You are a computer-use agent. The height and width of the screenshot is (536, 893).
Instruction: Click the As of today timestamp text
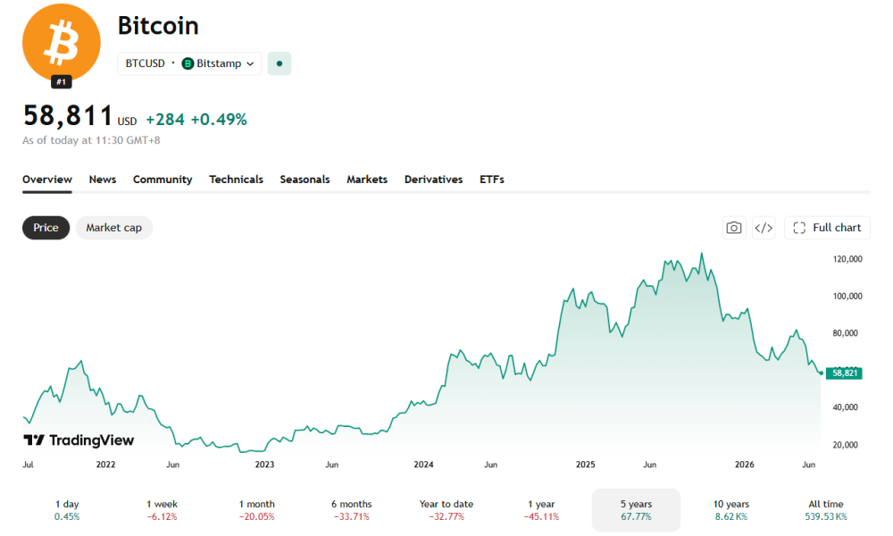[x=91, y=140]
